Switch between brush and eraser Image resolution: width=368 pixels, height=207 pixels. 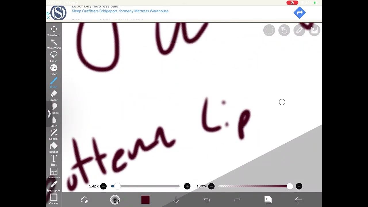click(x=84, y=200)
